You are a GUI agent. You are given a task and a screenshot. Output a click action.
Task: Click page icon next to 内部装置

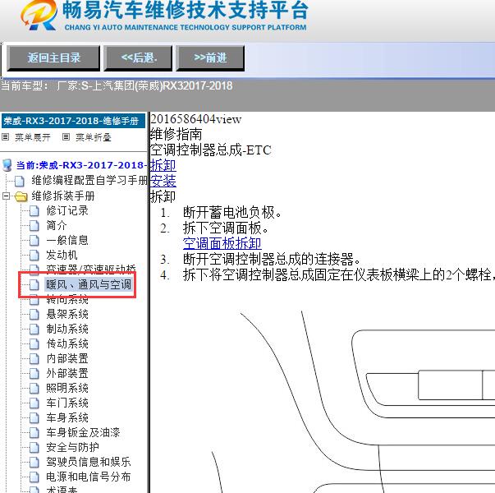coord(34,359)
